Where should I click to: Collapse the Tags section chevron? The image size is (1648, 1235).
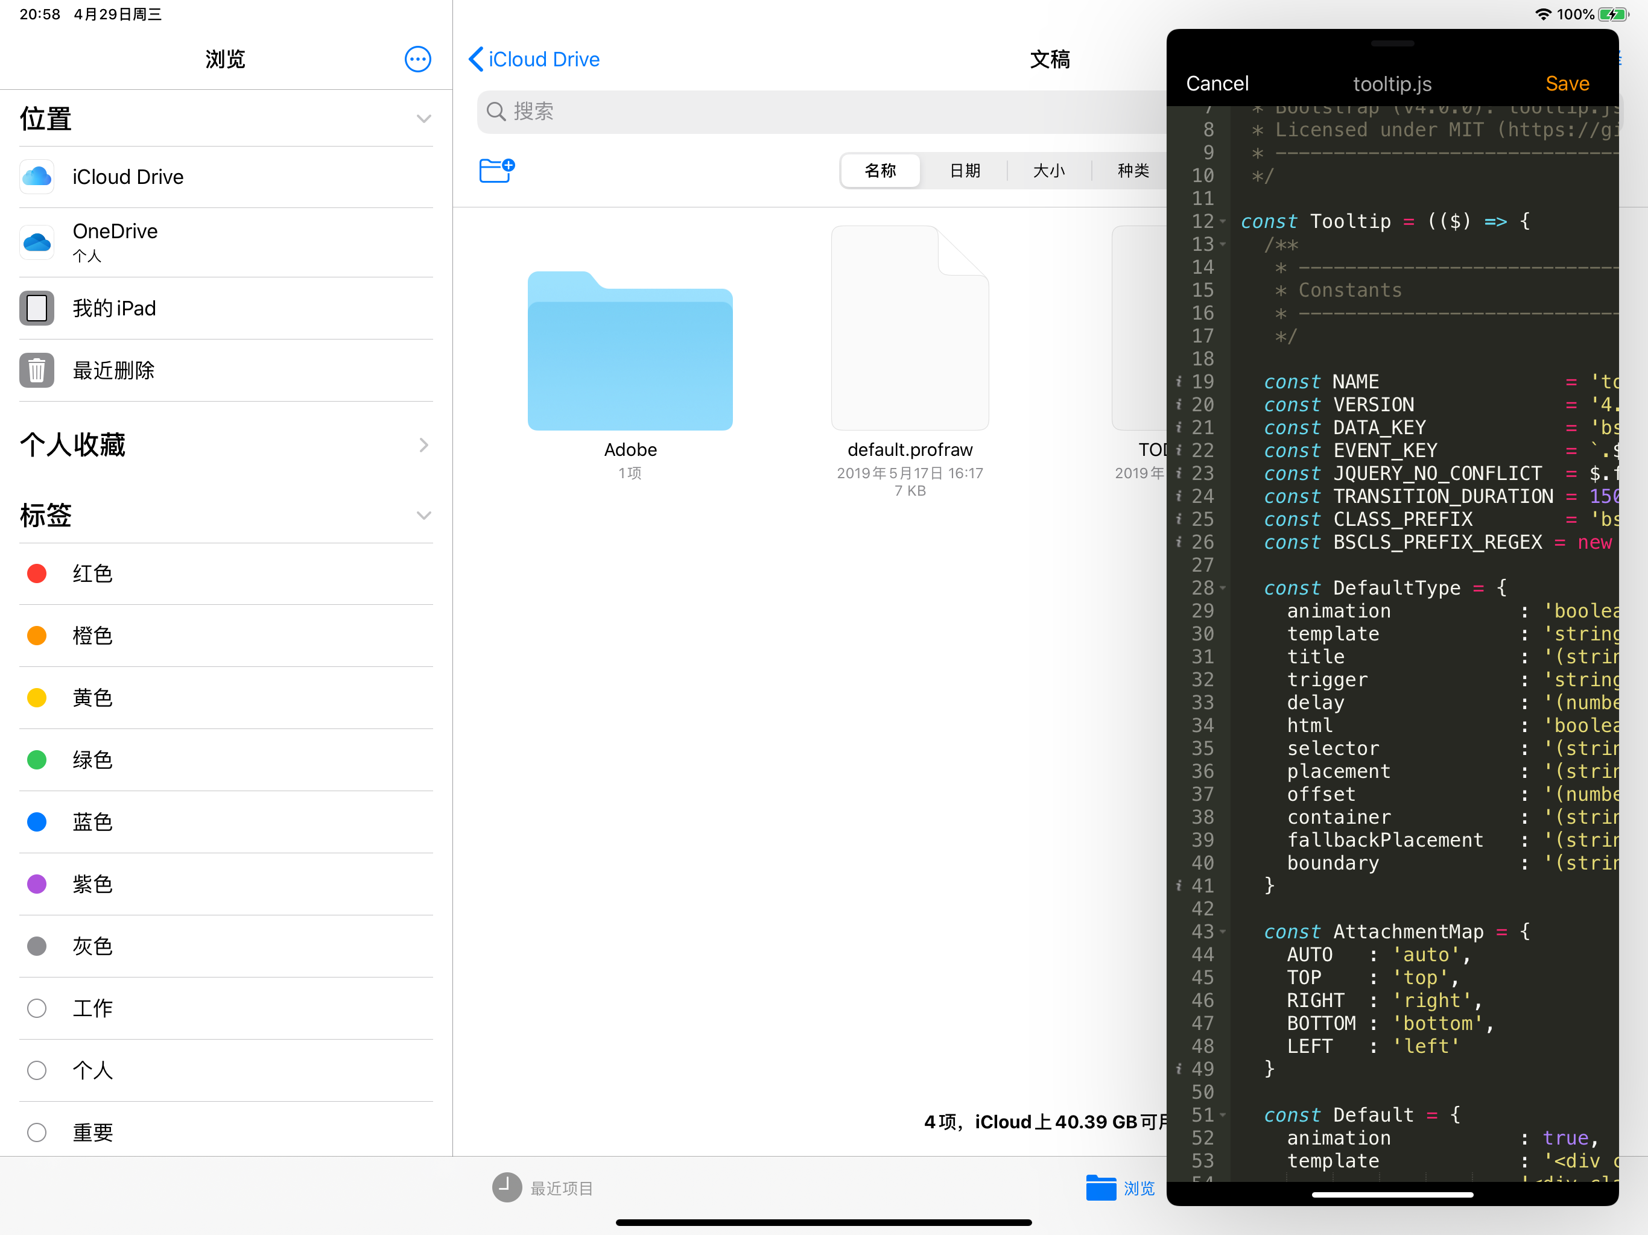[x=424, y=516]
